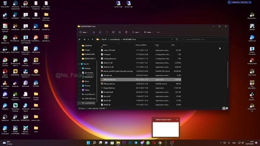Open the See more three-dots menu
260x146 pixels.
(x=158, y=32)
